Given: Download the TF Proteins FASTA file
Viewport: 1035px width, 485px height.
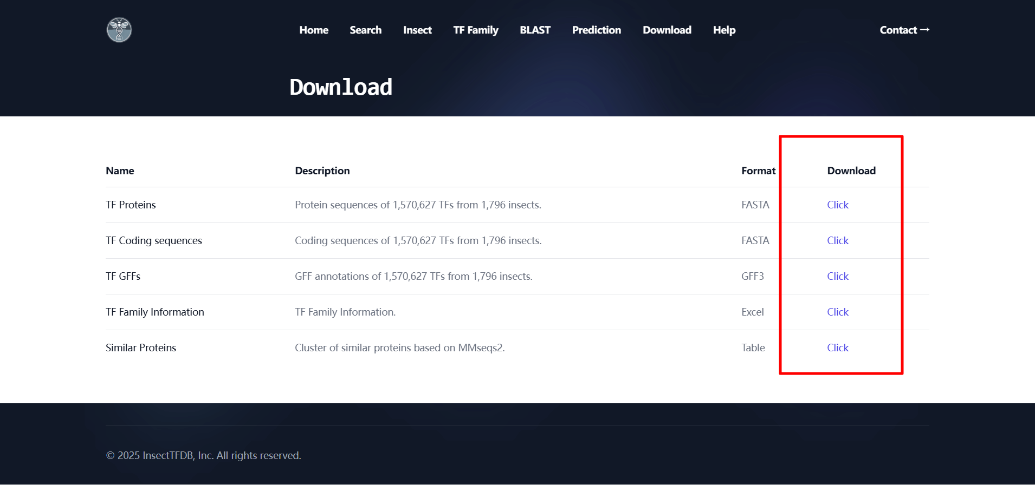Looking at the screenshot, I should coord(837,205).
